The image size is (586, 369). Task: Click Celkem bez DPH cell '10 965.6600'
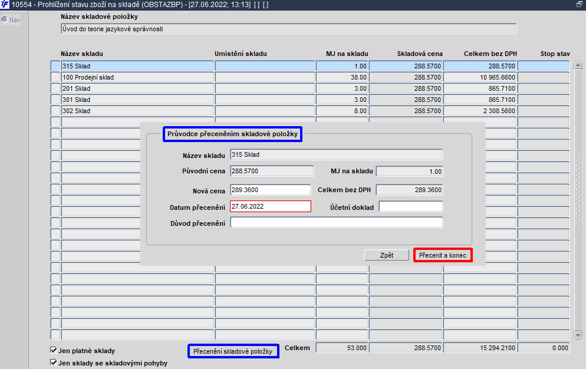[480, 77]
